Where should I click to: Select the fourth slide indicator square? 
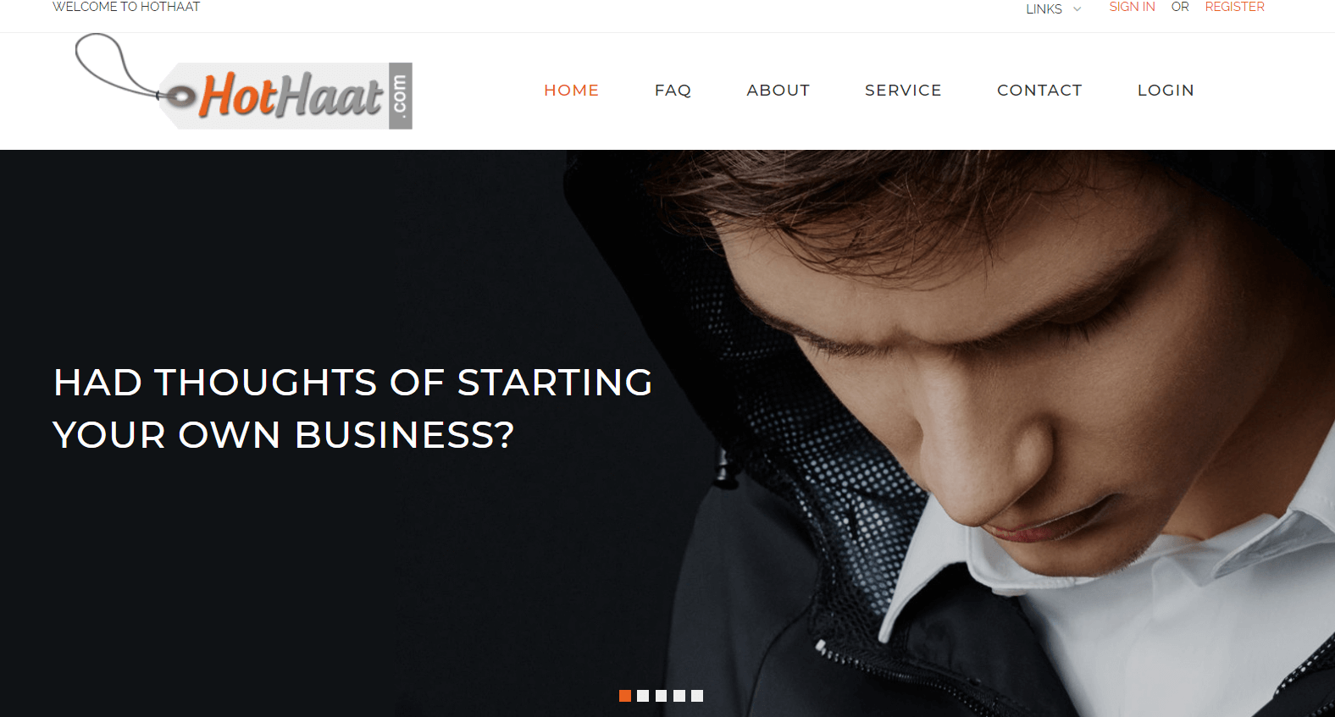coord(679,696)
